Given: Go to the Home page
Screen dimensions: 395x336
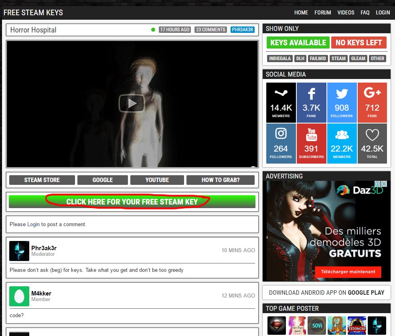Looking at the screenshot, I should click(x=301, y=12).
